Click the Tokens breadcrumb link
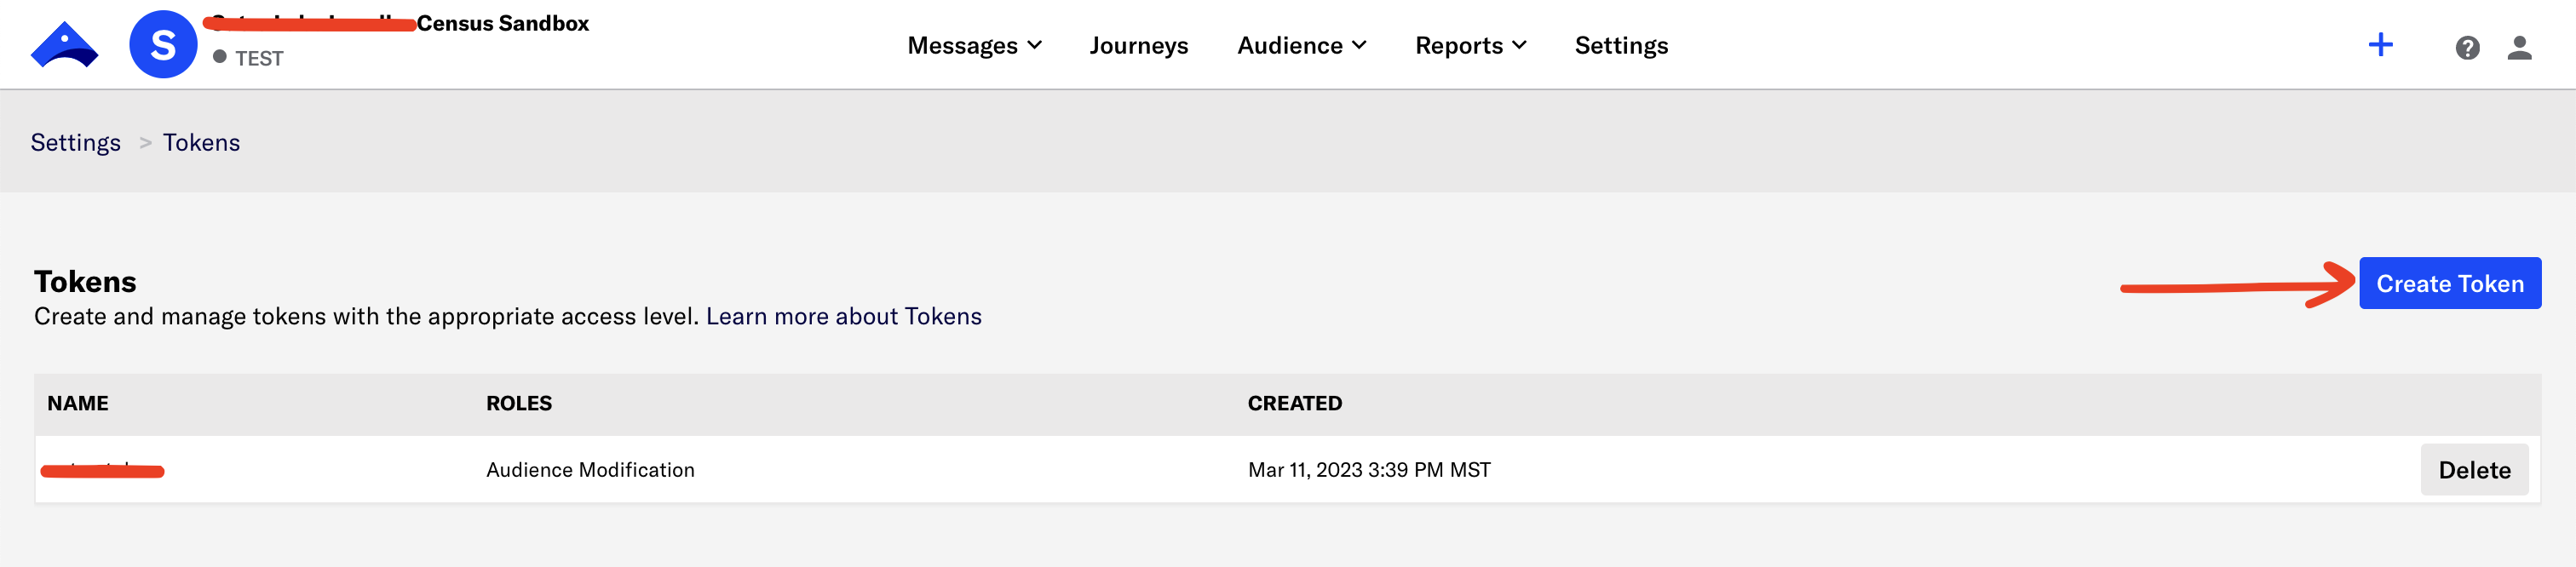2576x567 pixels. pos(201,143)
